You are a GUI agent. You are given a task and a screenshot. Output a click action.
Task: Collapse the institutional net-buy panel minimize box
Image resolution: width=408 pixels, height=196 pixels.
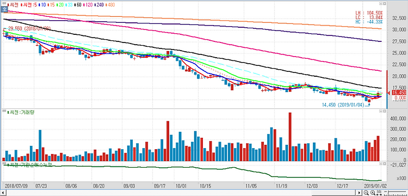pos(381,164)
